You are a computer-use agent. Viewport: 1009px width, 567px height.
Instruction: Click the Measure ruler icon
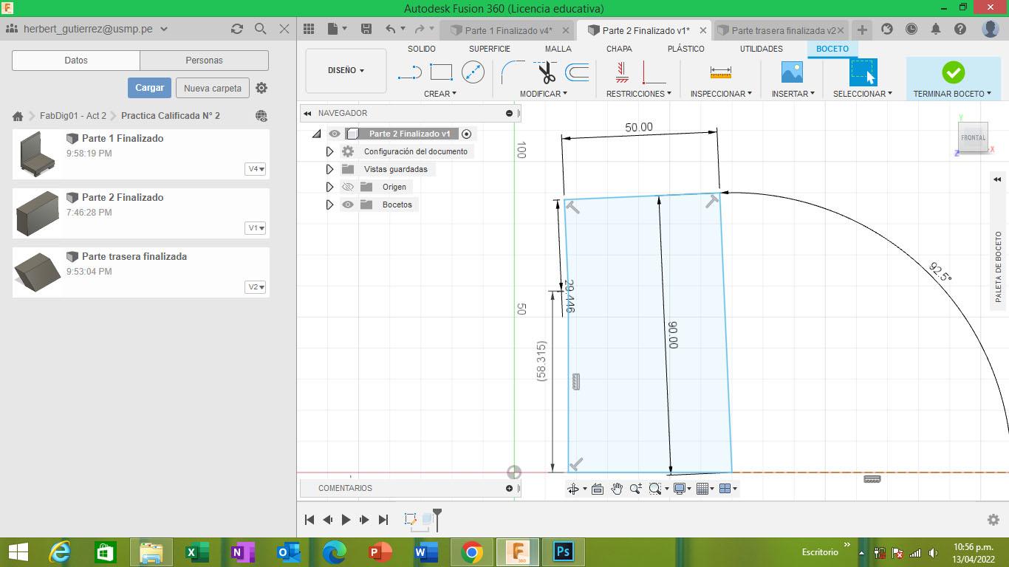(720, 72)
